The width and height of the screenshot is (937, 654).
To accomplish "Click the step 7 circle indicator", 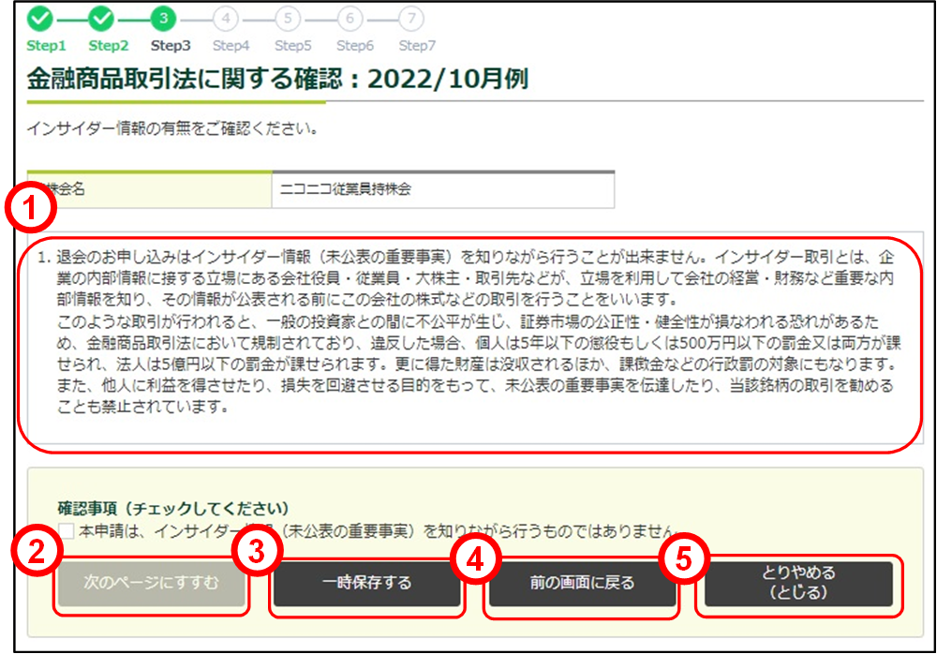I will [x=411, y=18].
